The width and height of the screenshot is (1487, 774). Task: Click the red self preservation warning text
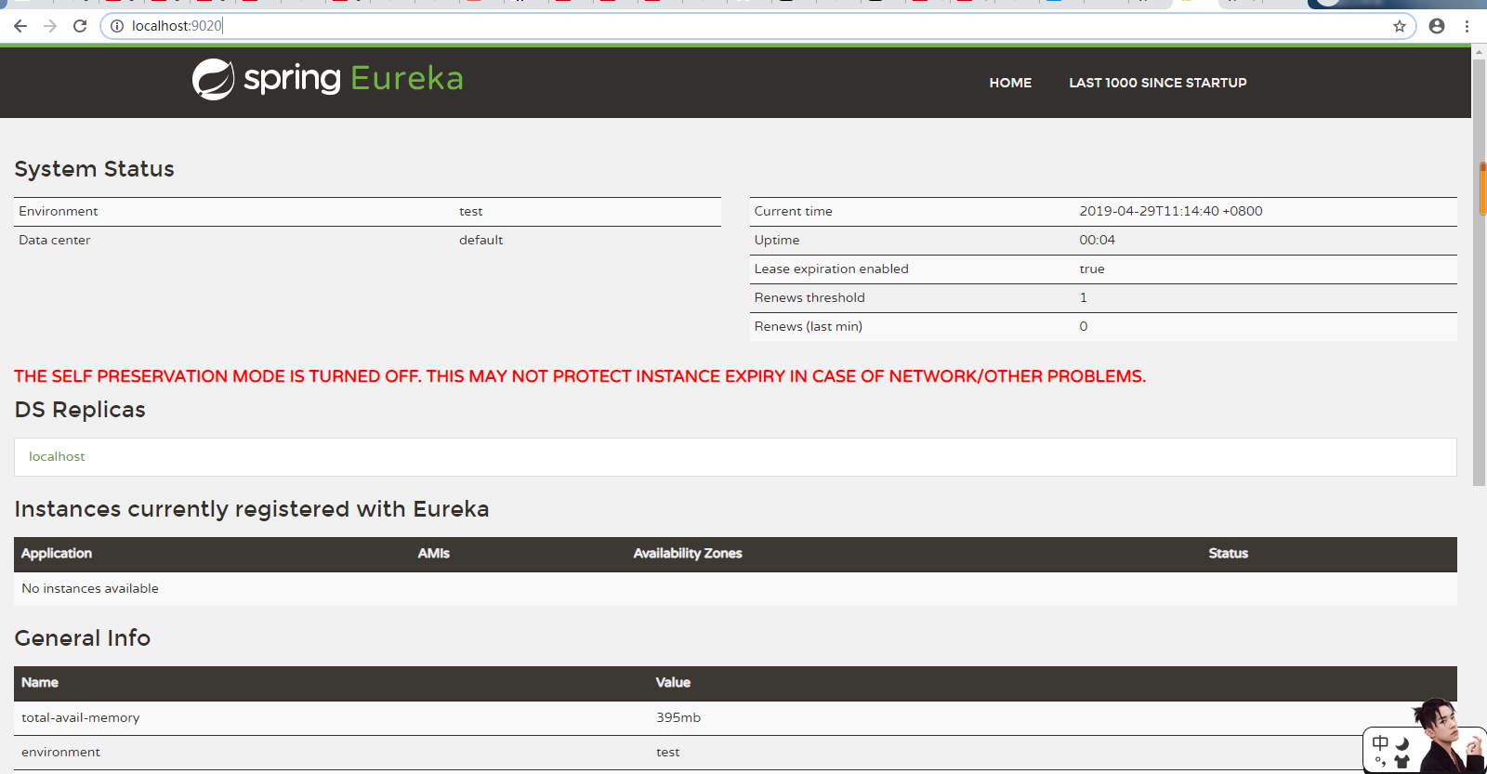(580, 376)
